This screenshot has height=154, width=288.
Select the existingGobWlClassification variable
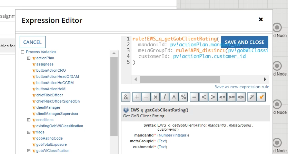coord(60,126)
